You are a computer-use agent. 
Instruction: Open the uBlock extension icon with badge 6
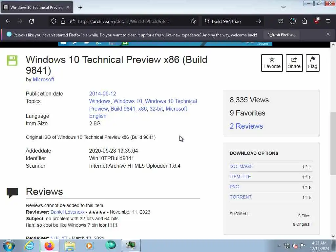point(317,21)
